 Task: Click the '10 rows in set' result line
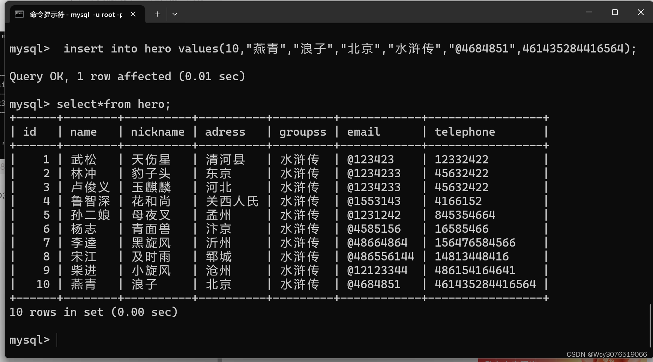pyautogui.click(x=93, y=312)
